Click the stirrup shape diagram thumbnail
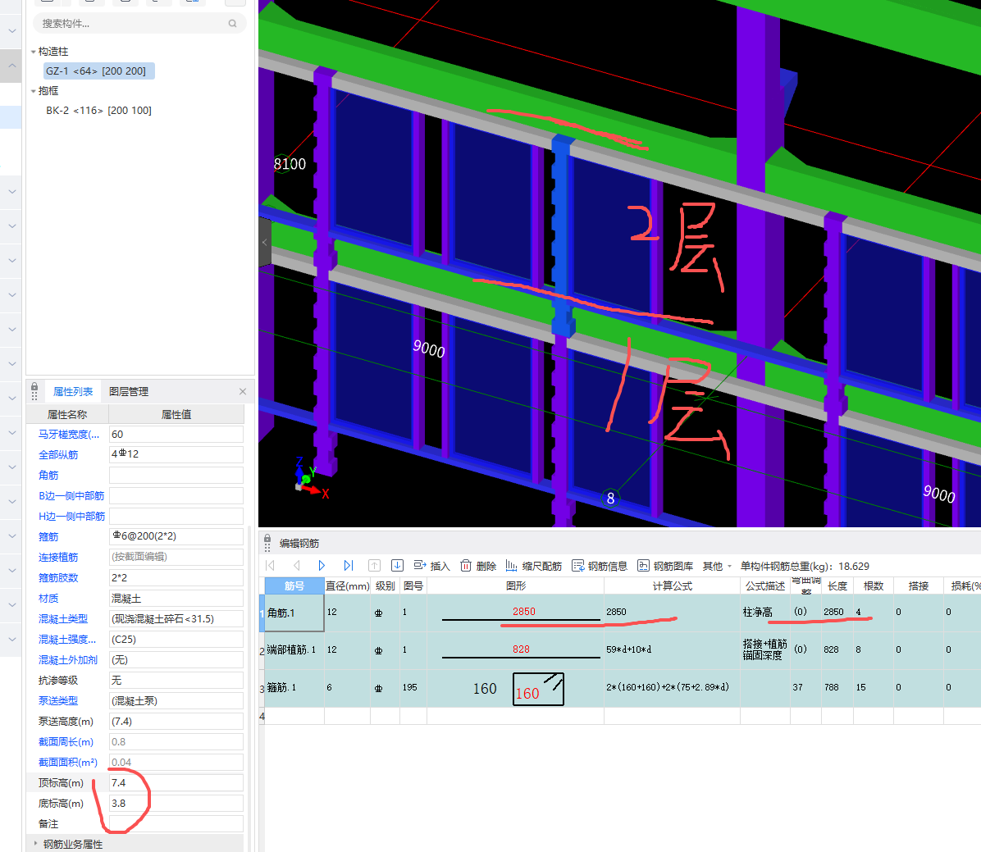The height and width of the screenshot is (852, 981). (x=538, y=689)
